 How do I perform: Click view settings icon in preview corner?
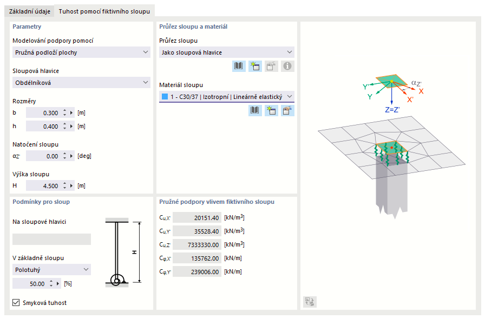tap(310, 301)
